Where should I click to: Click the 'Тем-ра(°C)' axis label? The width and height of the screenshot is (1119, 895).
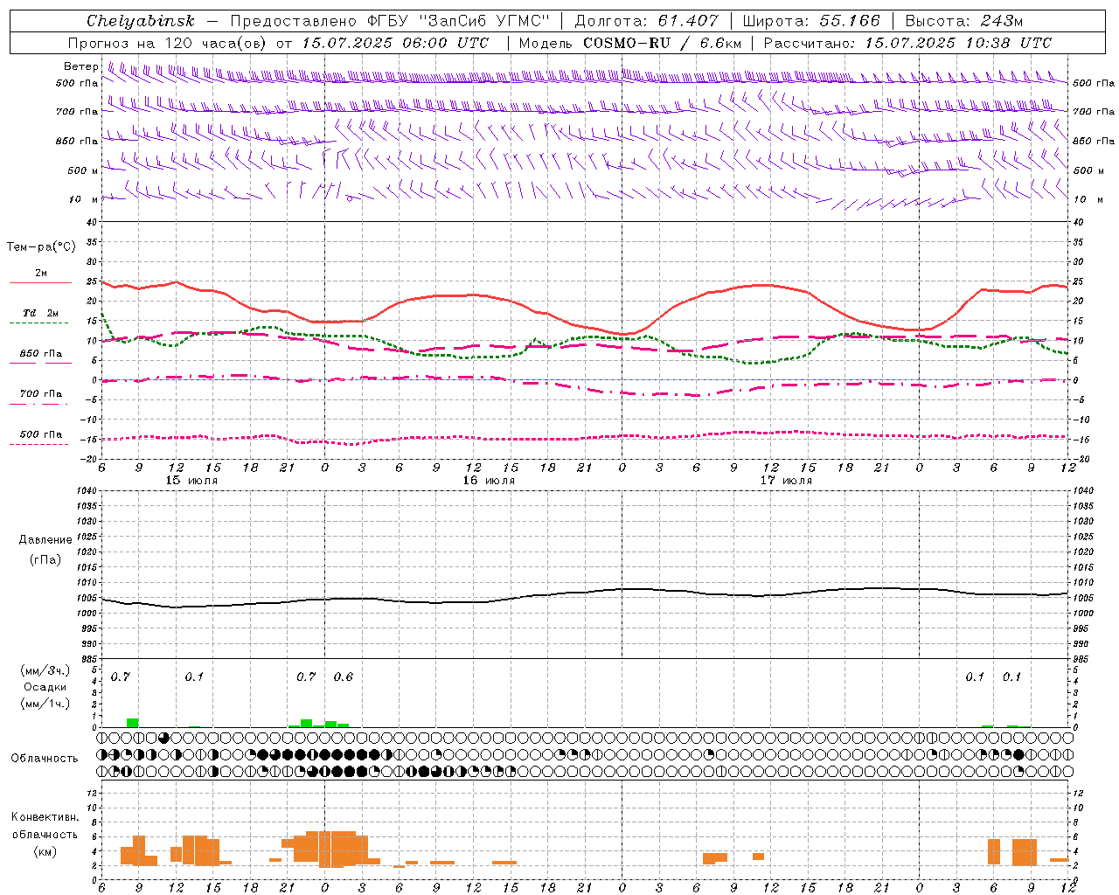[x=41, y=247]
